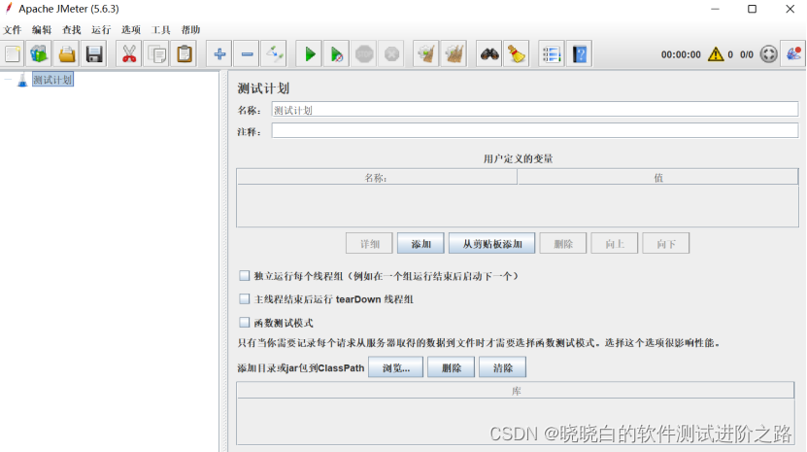
Task: Click the 注释 input field
Action: coord(535,131)
